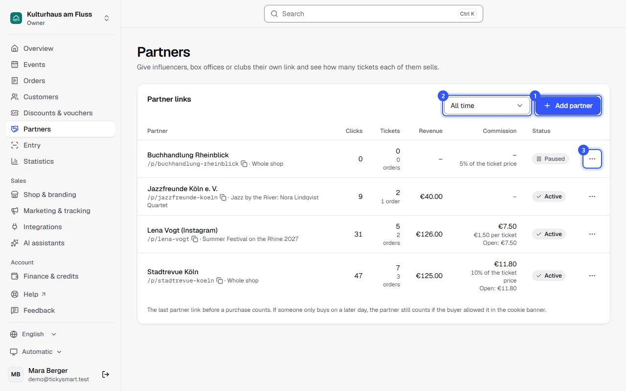Click the Kulturhaus am Fluss logo
626x391 pixels.
click(x=16, y=18)
